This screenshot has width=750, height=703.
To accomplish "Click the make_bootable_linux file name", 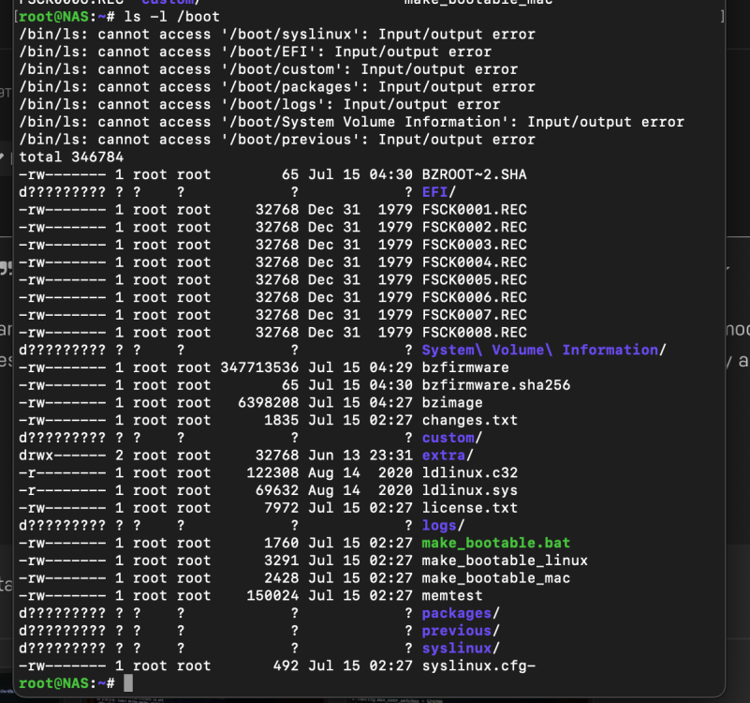I will point(505,561).
